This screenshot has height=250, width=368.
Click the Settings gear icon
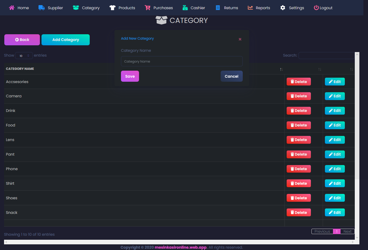(x=283, y=8)
